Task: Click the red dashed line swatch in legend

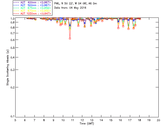Action: tap(16, 14)
